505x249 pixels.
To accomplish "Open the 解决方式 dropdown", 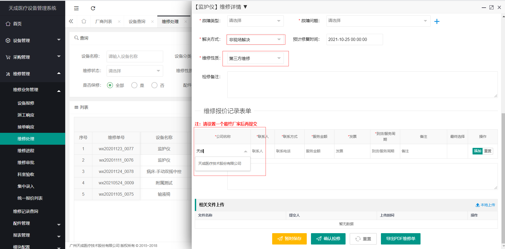I will pos(256,40).
